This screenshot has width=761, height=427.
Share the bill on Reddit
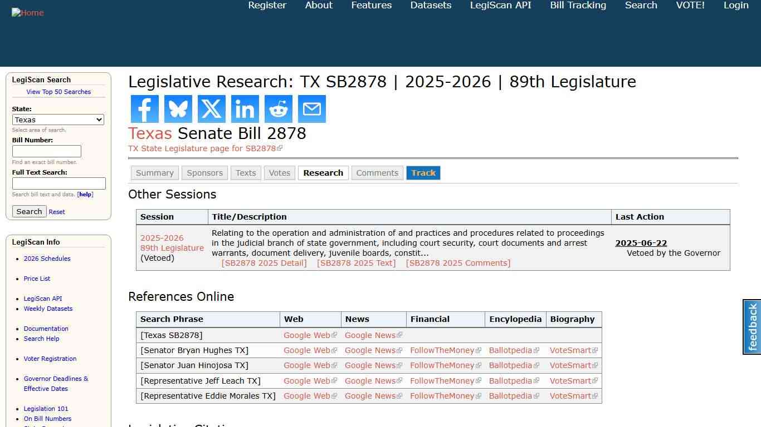tap(278, 109)
